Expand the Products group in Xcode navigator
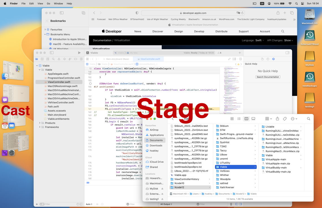The height and width of the screenshot is (208, 322). point(40,123)
